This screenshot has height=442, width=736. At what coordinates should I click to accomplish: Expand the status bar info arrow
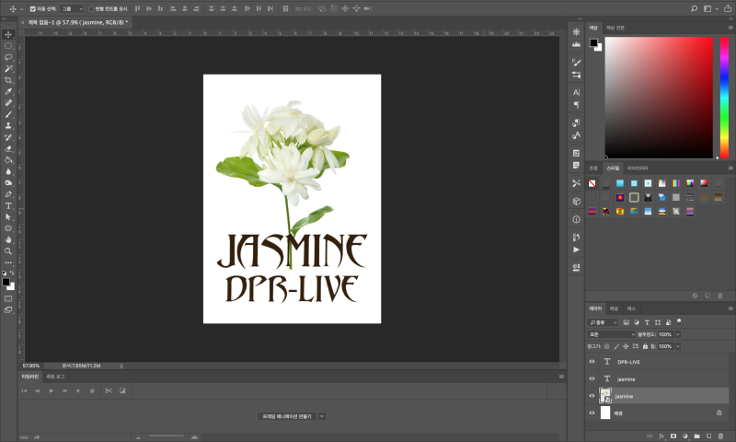pos(121,366)
